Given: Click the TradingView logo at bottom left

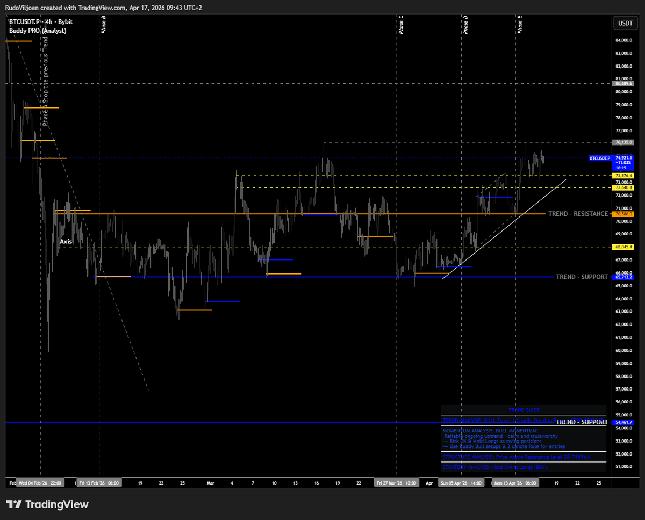Looking at the screenshot, I should (47, 504).
